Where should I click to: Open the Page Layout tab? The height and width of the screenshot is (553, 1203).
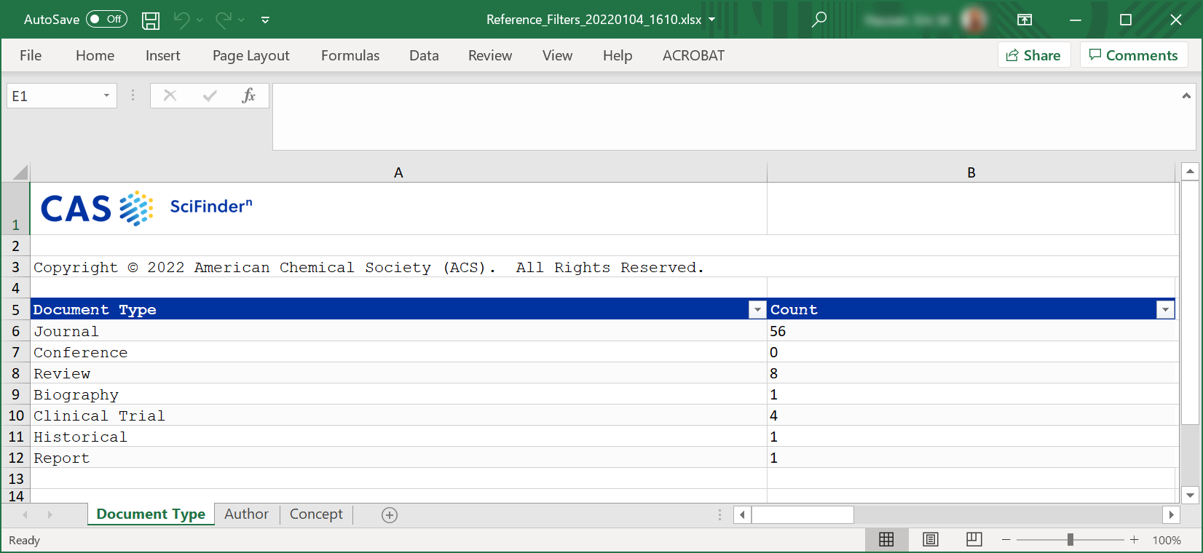(x=251, y=55)
